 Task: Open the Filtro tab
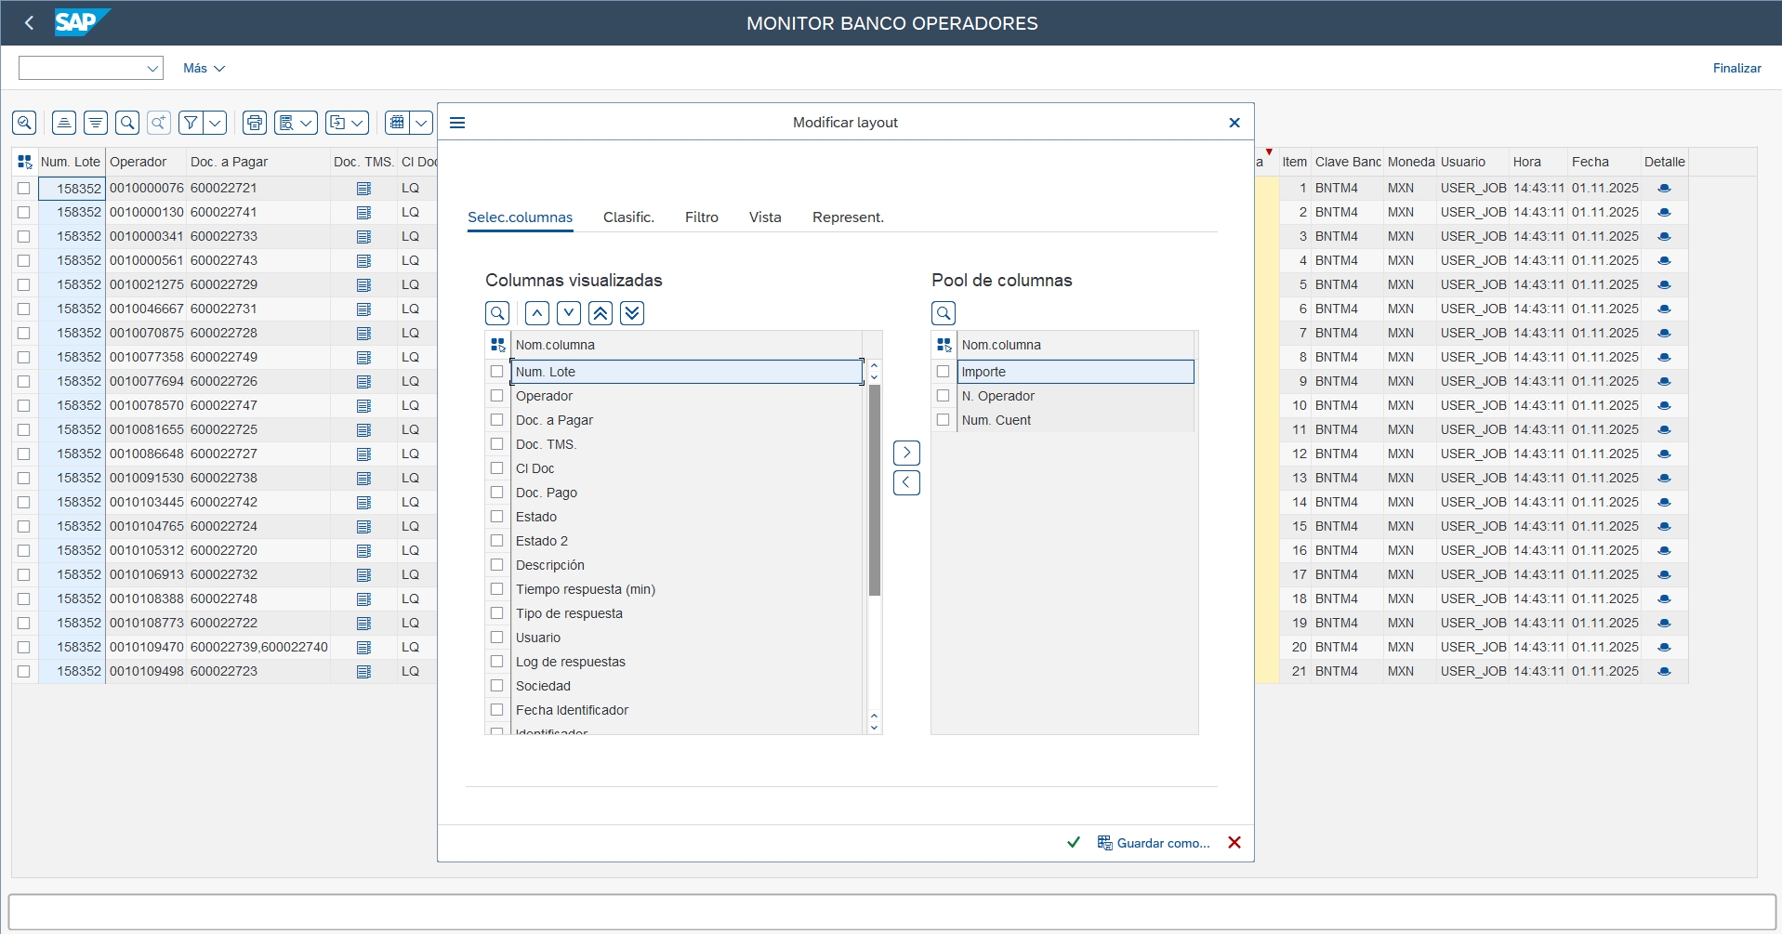(x=701, y=217)
